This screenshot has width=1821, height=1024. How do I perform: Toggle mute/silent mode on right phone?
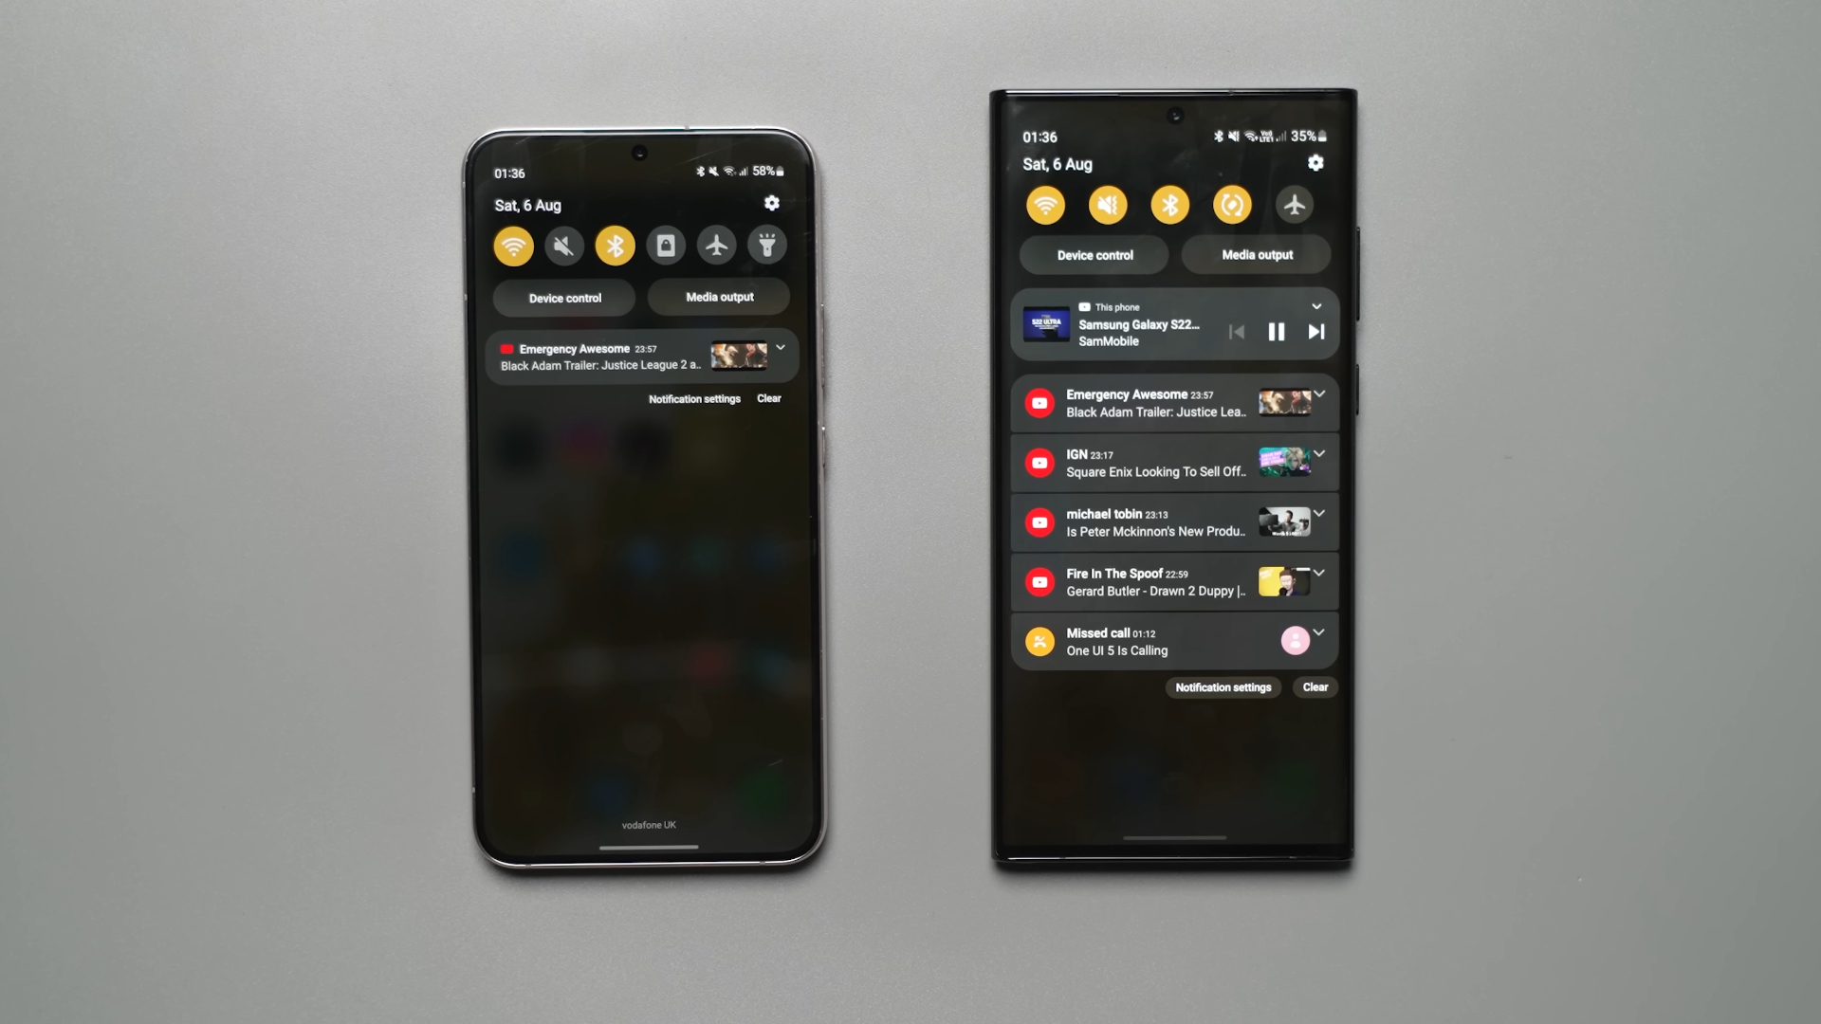click(x=1106, y=204)
